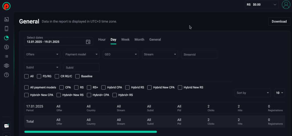Enable the FD/RG checkbox
This screenshot has width=292, height=136.
point(39,76)
